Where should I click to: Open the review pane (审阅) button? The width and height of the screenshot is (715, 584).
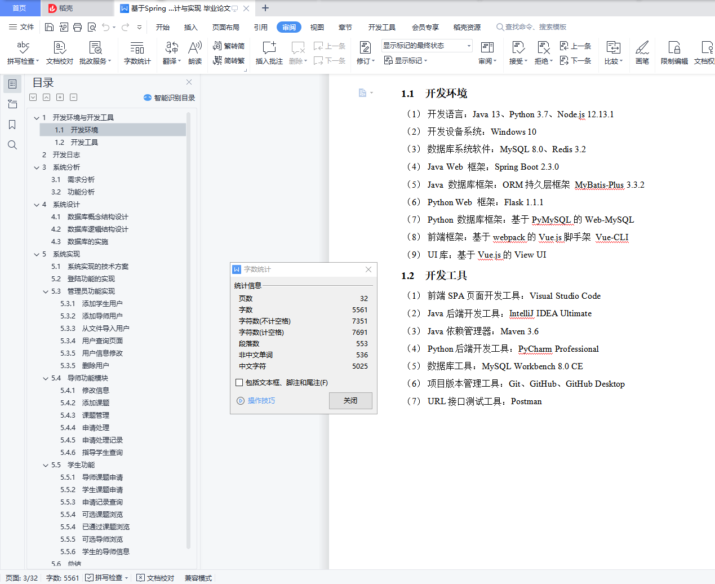point(487,53)
